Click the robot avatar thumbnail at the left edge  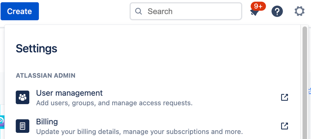tap(2, 121)
